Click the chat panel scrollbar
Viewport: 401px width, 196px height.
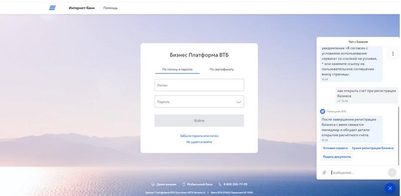click(399, 135)
